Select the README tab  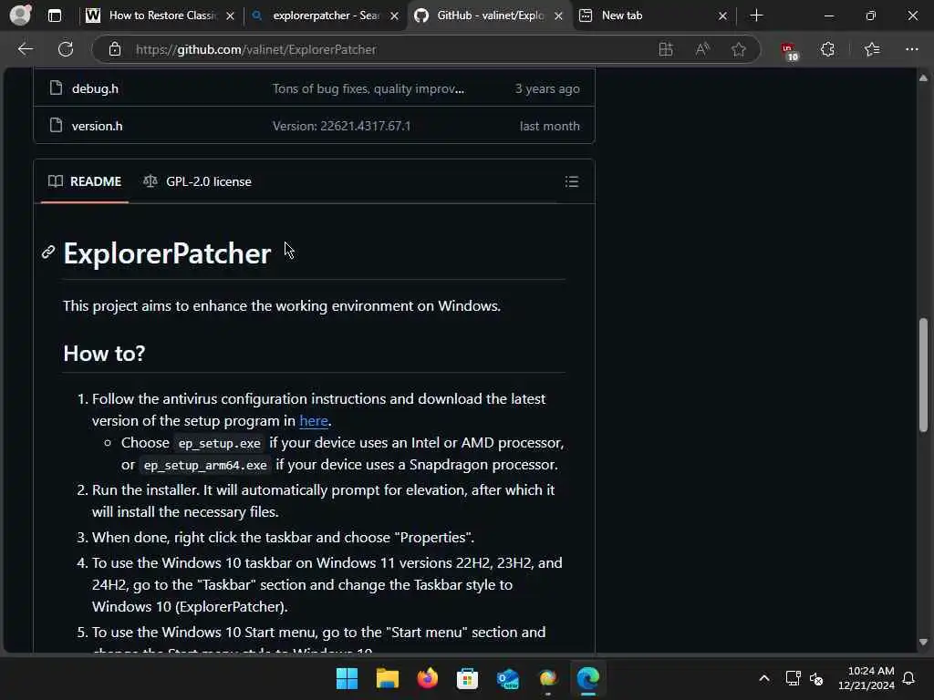tap(85, 181)
